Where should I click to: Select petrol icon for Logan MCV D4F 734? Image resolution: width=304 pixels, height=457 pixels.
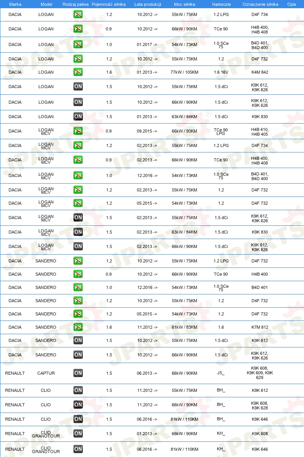(x=78, y=145)
